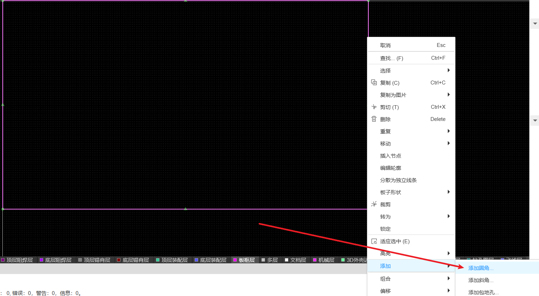Select the 多层 layer tab
Screen dimensions: 539x296
click(x=270, y=260)
